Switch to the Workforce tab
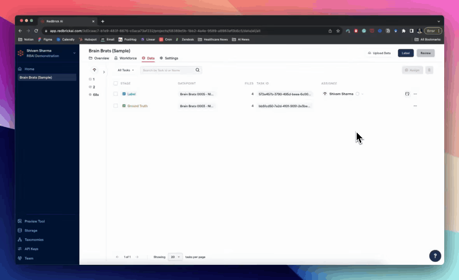This screenshot has width=459, height=280. click(x=125, y=58)
